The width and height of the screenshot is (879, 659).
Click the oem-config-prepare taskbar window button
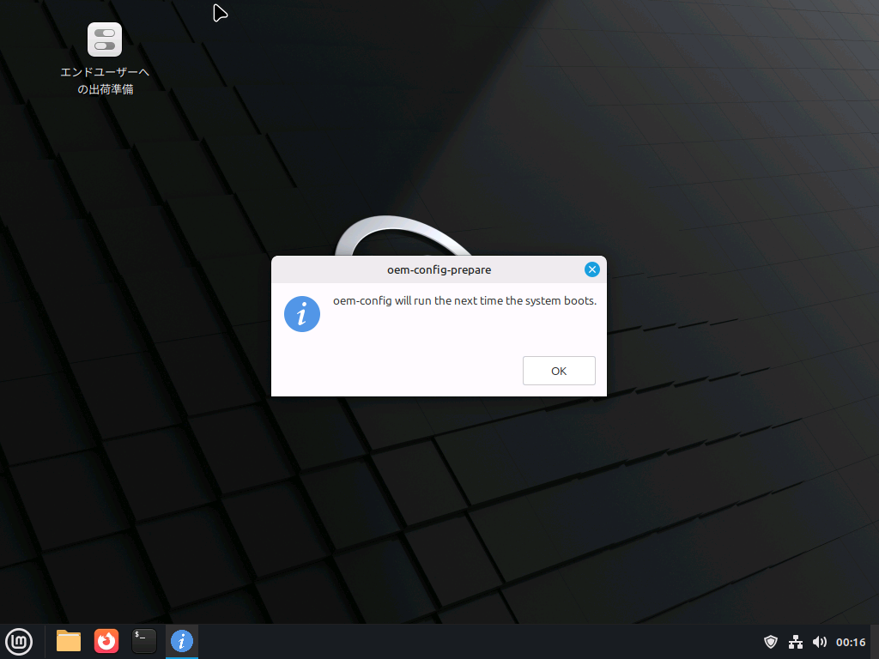pyautogui.click(x=182, y=641)
